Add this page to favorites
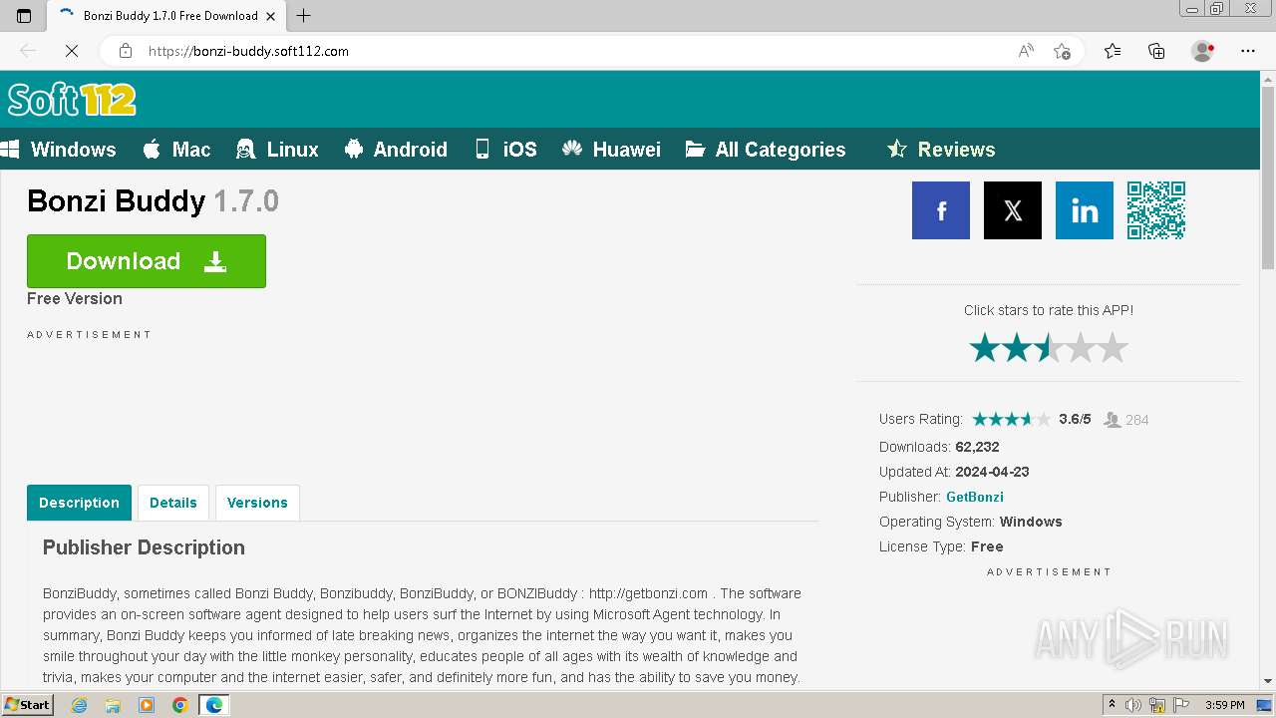This screenshot has height=718, width=1276. coord(1062,51)
